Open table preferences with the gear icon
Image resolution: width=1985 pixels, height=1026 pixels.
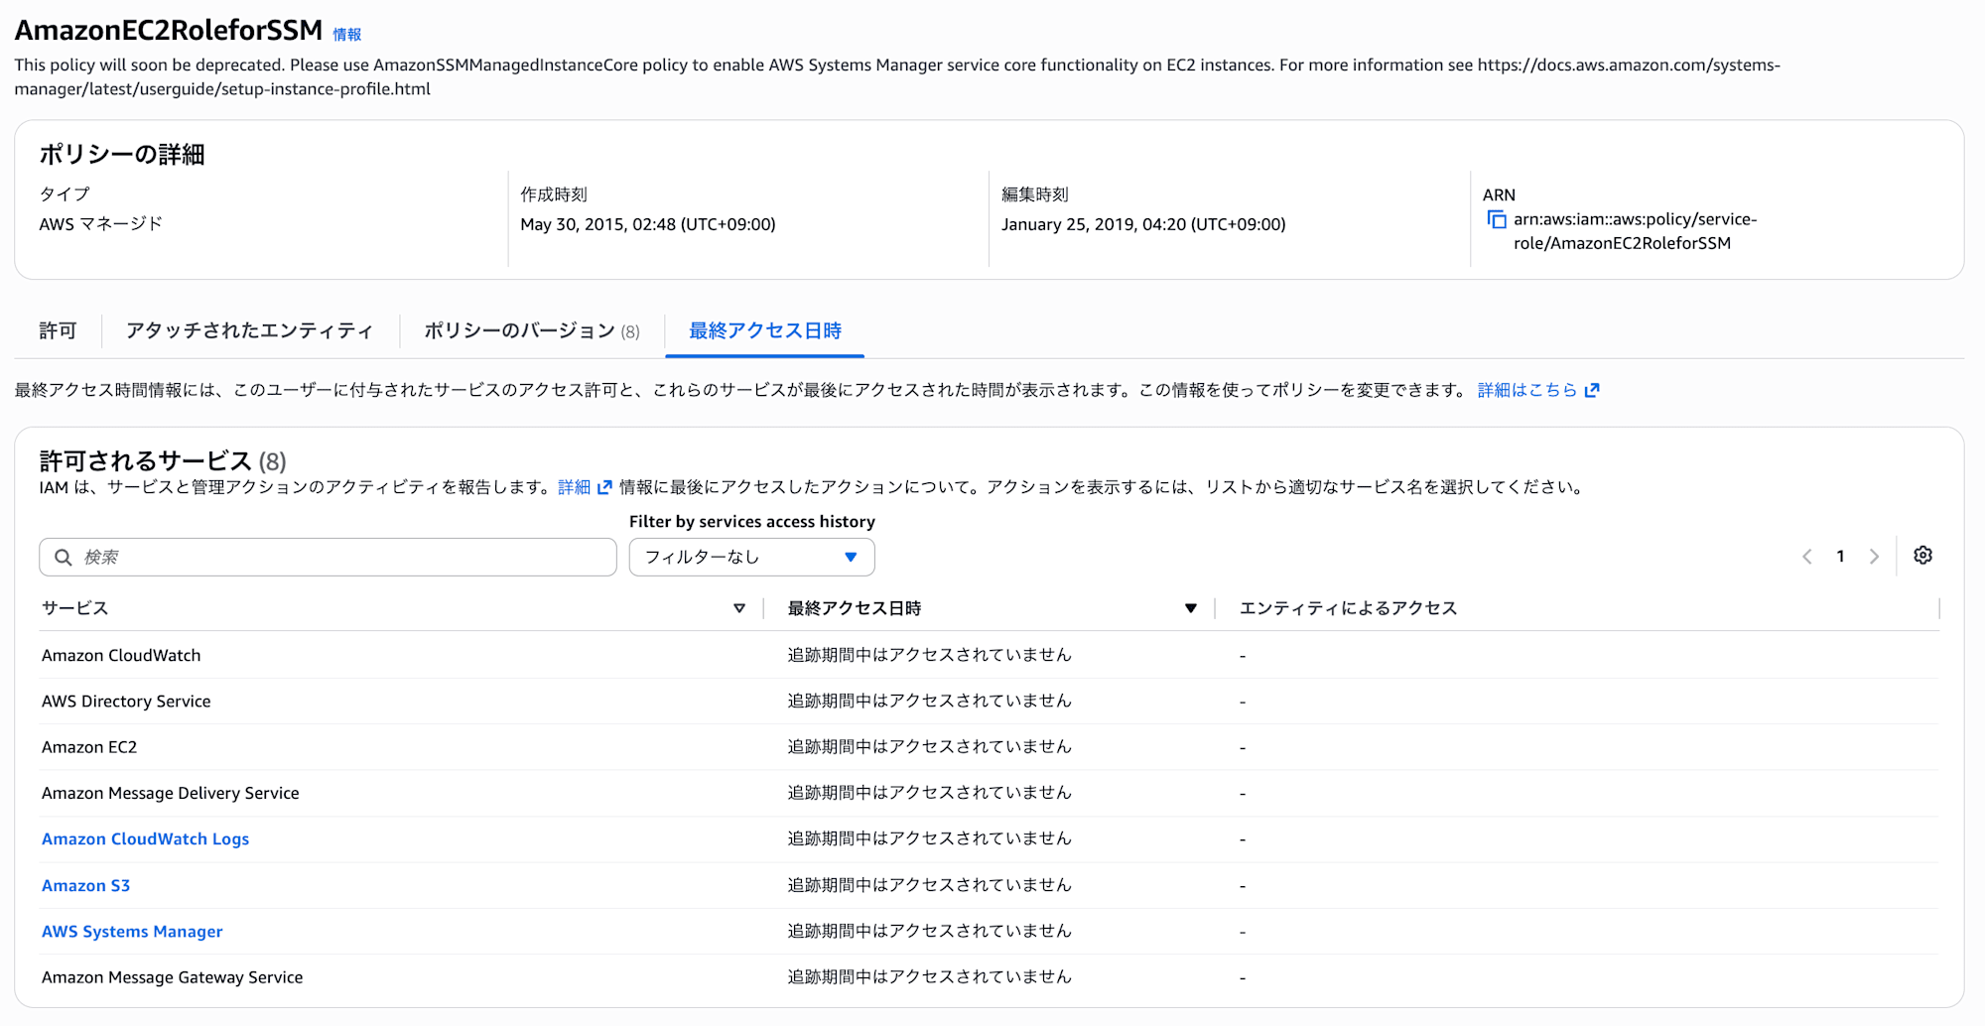1922,556
